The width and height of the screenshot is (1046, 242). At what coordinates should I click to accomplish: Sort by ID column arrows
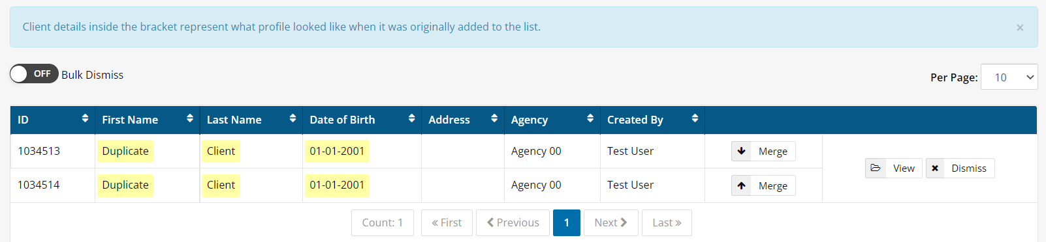click(85, 118)
